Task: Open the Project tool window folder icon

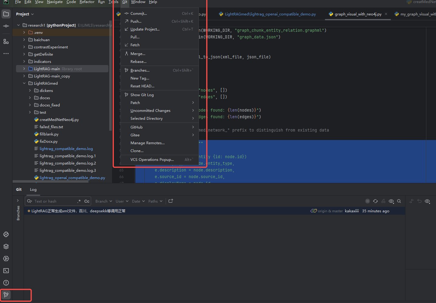Action: pos(6,14)
